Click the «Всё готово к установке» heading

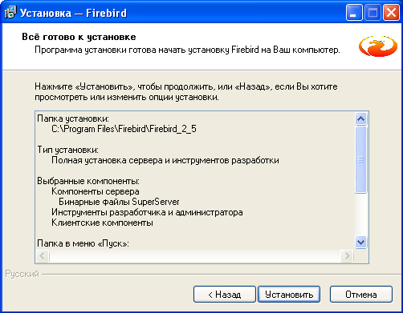[x=79, y=37]
